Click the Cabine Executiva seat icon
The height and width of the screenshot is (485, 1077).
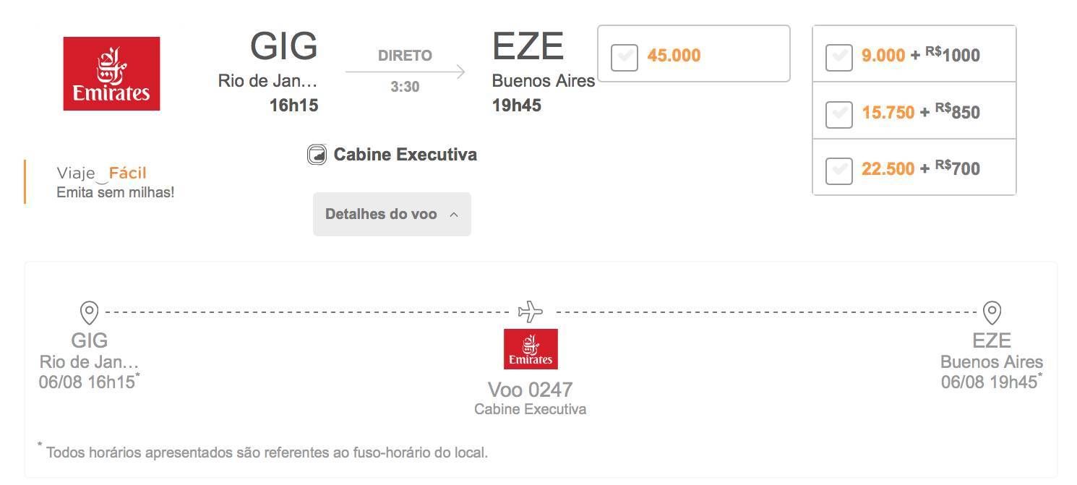click(x=317, y=155)
